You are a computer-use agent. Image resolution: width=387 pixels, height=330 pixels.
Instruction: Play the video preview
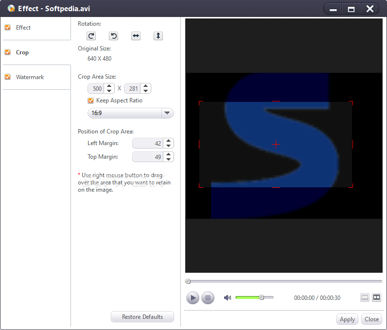click(x=193, y=297)
